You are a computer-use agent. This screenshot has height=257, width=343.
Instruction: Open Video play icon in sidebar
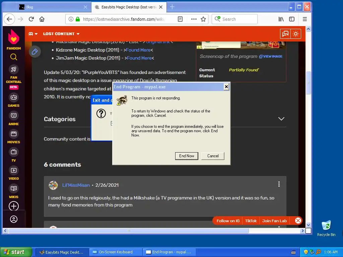(13, 170)
